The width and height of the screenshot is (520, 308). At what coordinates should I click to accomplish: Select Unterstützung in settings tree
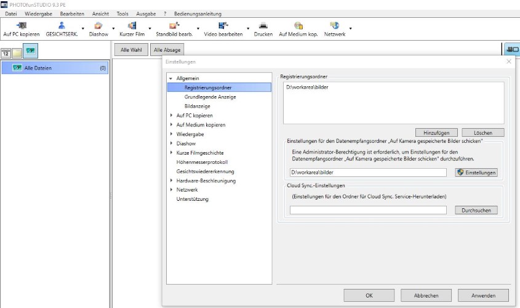pyautogui.click(x=193, y=199)
